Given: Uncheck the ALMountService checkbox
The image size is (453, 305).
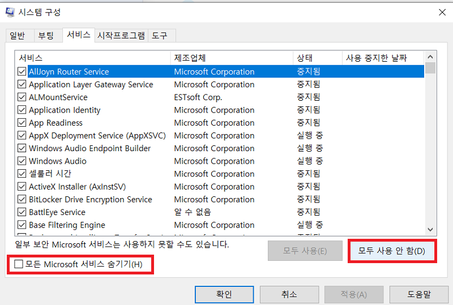Looking at the screenshot, I should point(22,97).
